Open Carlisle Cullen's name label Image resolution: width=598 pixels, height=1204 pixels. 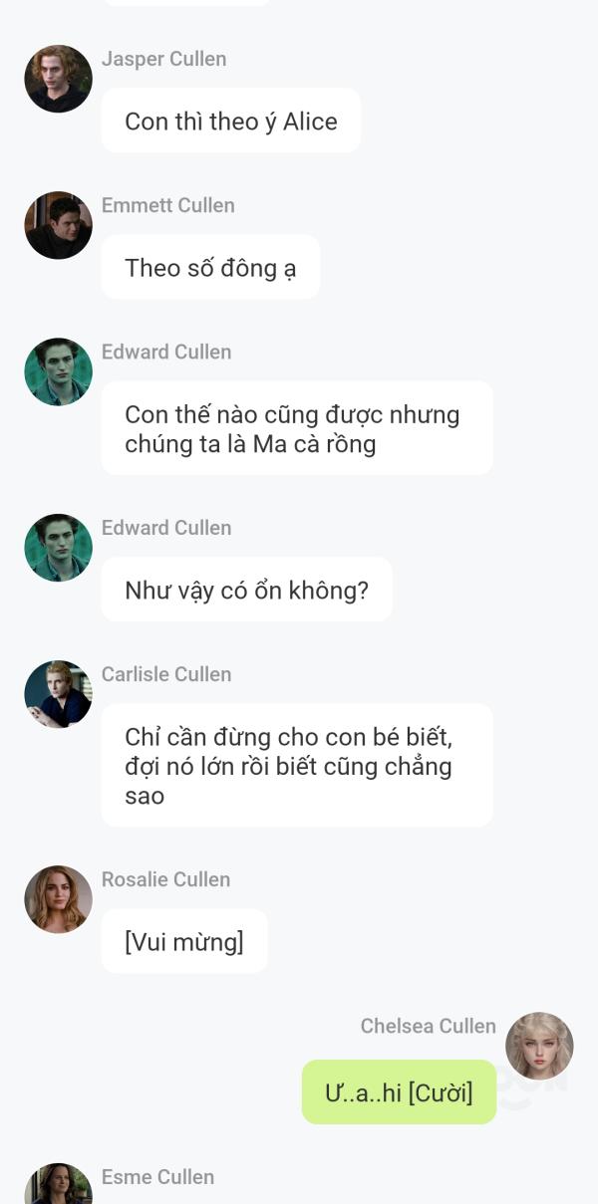(x=166, y=674)
